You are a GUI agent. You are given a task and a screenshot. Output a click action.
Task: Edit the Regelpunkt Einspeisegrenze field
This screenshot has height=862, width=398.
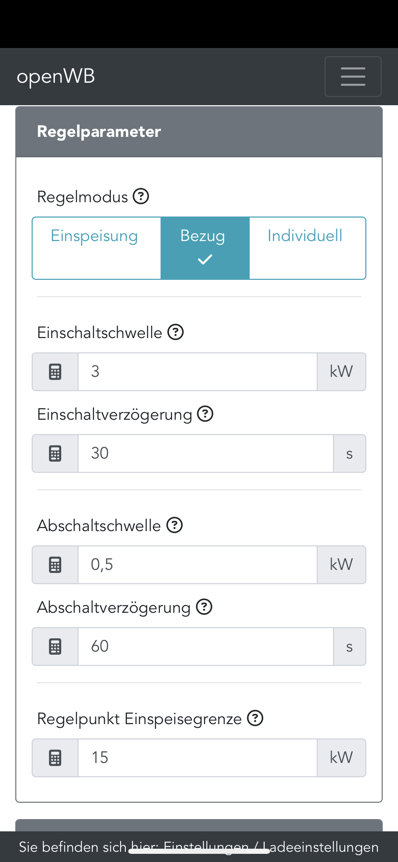click(197, 758)
